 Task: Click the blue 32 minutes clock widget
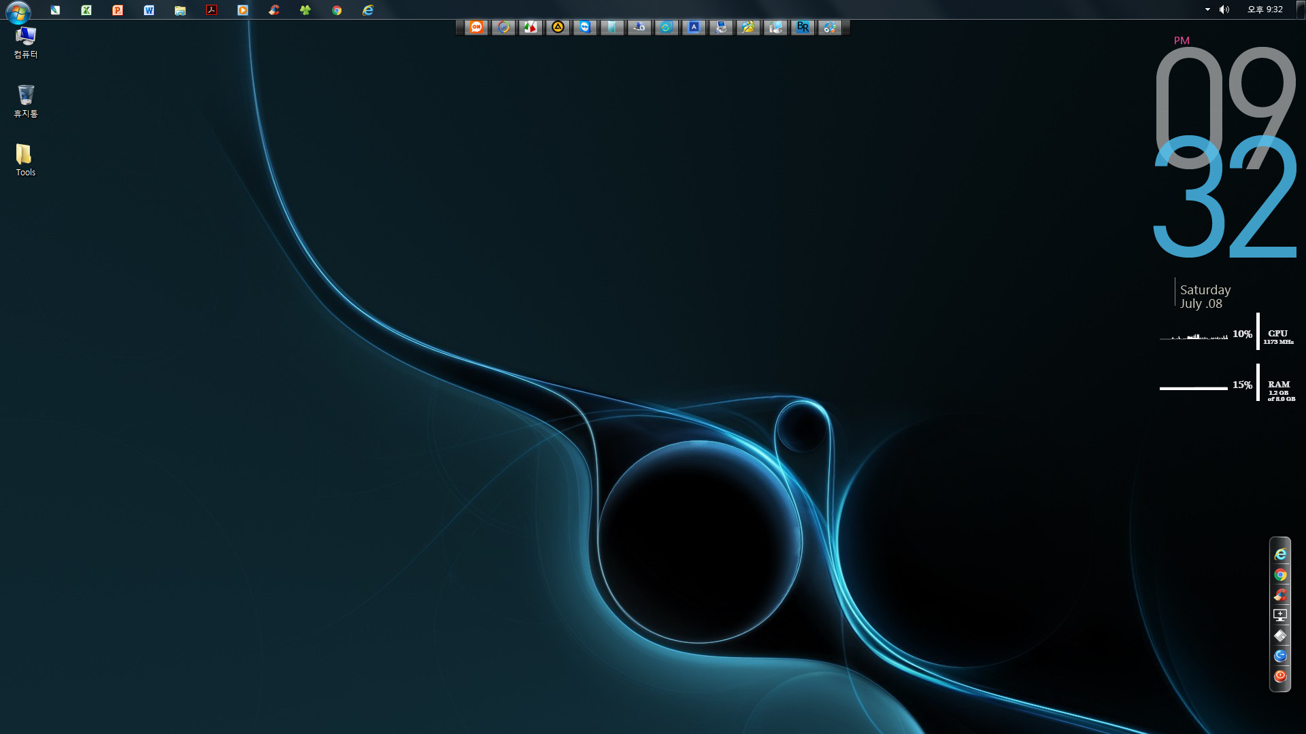[x=1226, y=197]
